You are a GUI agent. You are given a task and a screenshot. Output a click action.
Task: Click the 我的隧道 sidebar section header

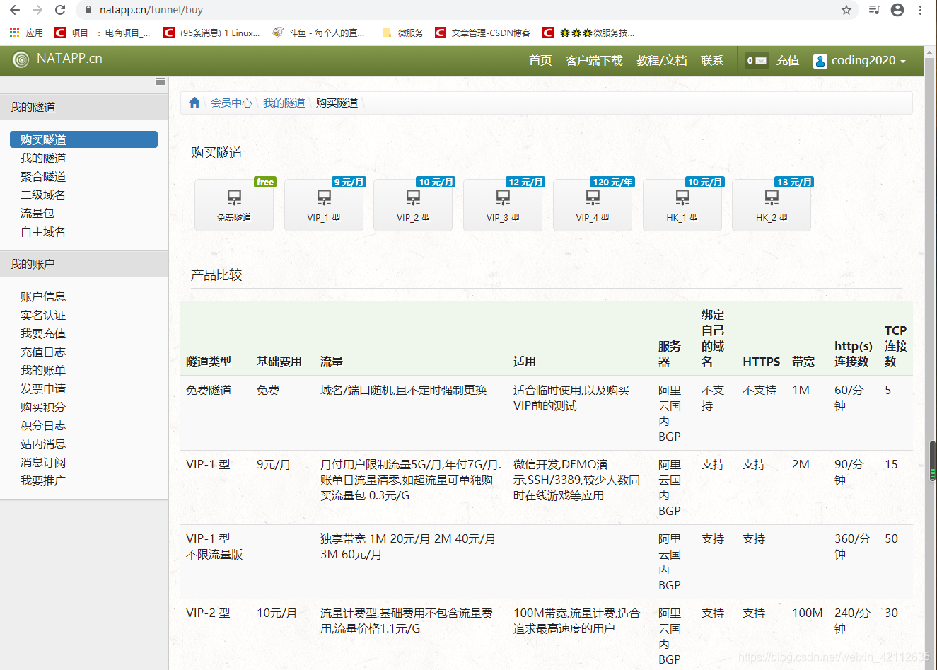pyautogui.click(x=84, y=107)
